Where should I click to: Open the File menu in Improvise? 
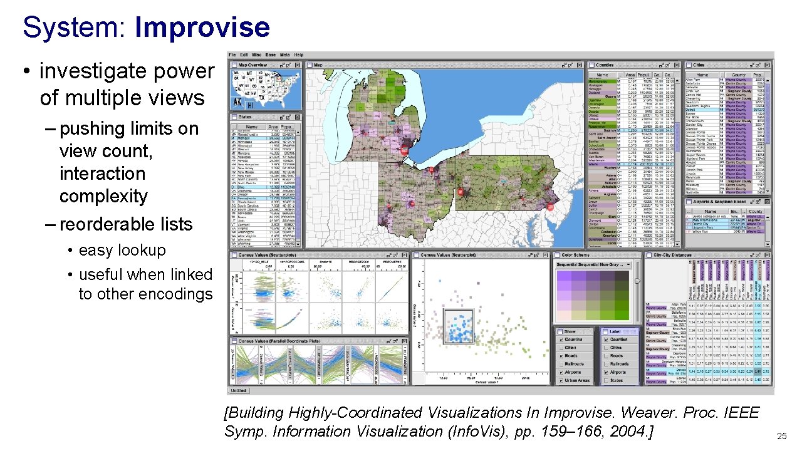pyautogui.click(x=232, y=55)
